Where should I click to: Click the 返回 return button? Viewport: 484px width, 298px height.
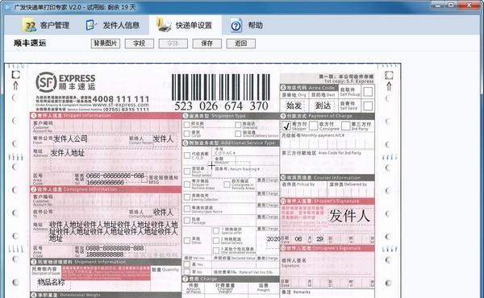[240, 43]
